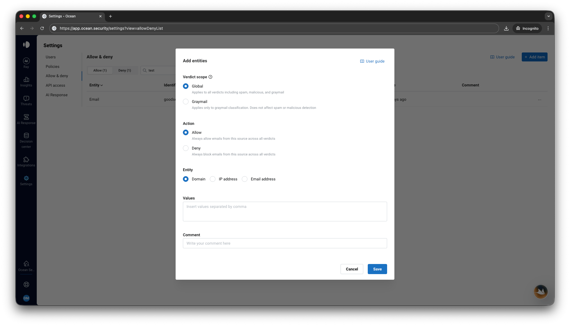This screenshot has width=570, height=326.
Task: Switch to the Deny (1) tab
Action: point(125,70)
